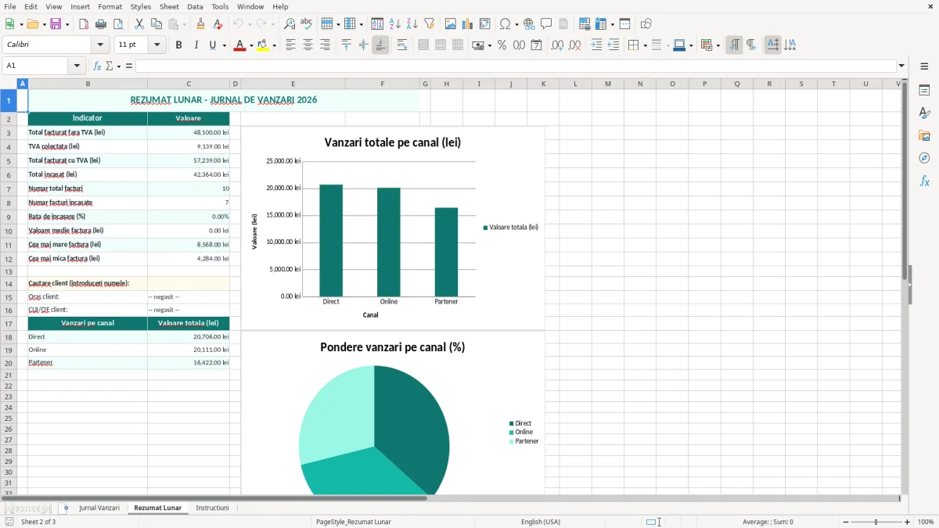Toggle Align Bottom
The height and width of the screenshot is (528, 939).
tap(380, 45)
